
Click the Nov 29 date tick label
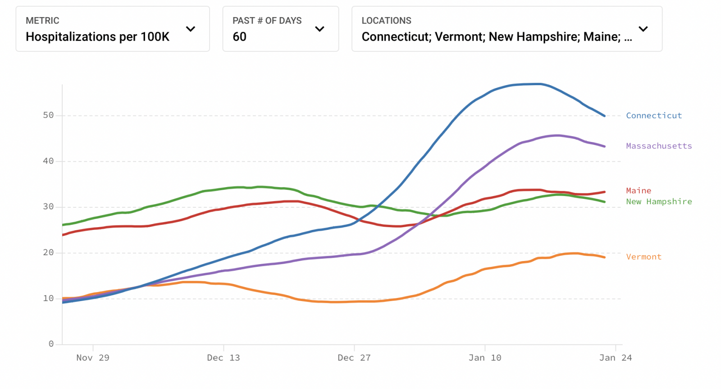93,358
